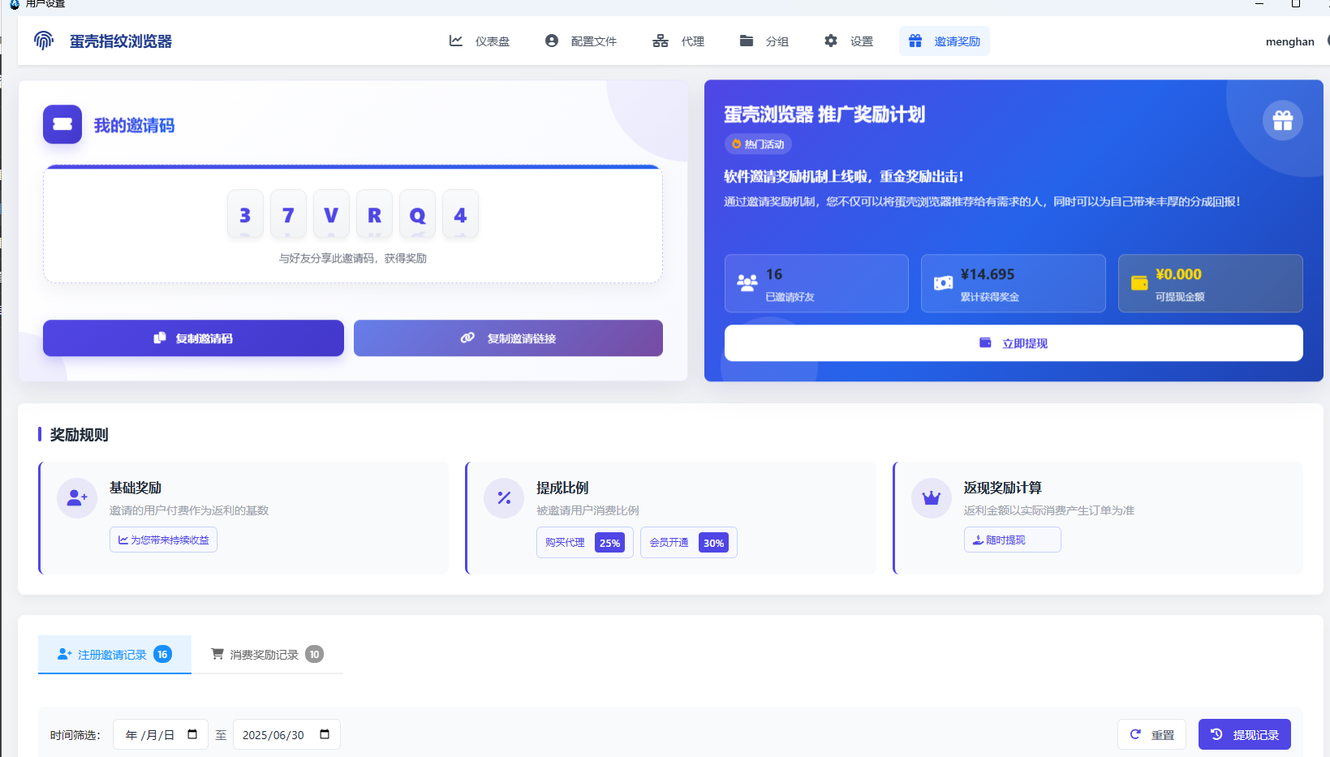Viewport: 1330px width, 757px height.
Task: Open the start date calendar picker icon
Action: tap(192, 734)
